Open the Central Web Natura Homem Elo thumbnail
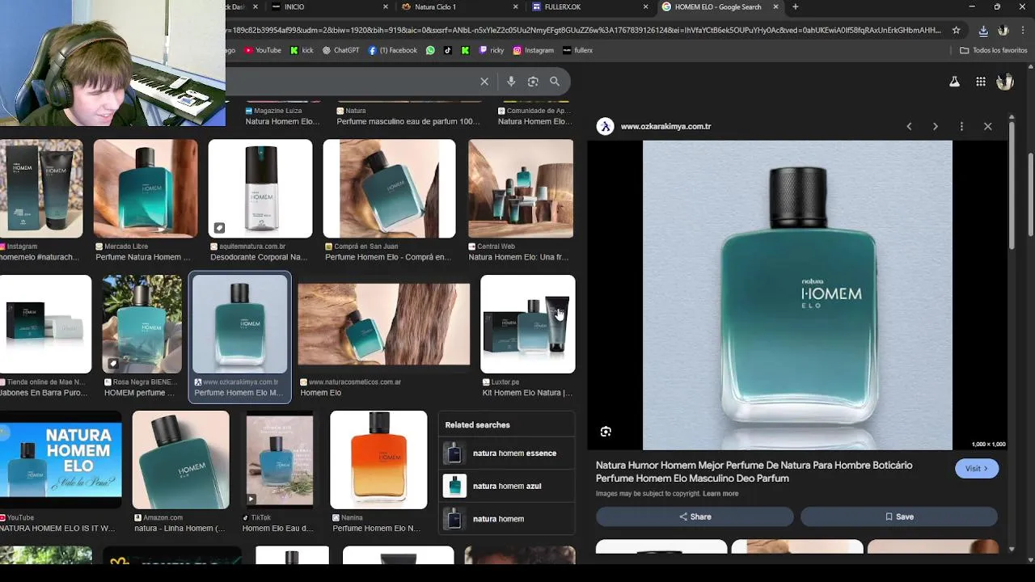Screen dimensions: 1035x582 click(x=521, y=188)
